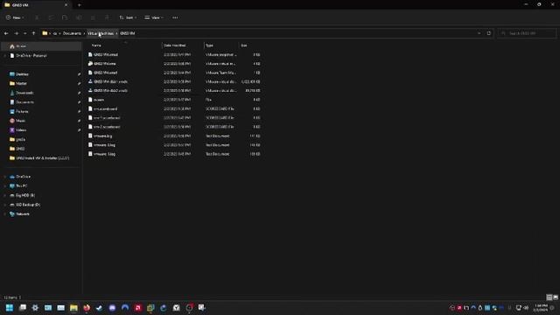The height and width of the screenshot is (315, 560).
Task: Open the View dropdown
Action: 154,17
